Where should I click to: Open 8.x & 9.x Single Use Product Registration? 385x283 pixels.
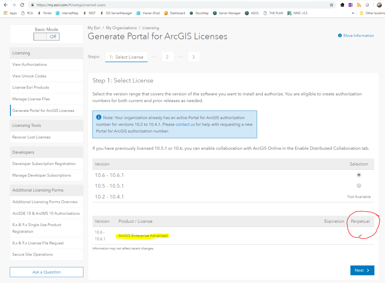point(46,228)
